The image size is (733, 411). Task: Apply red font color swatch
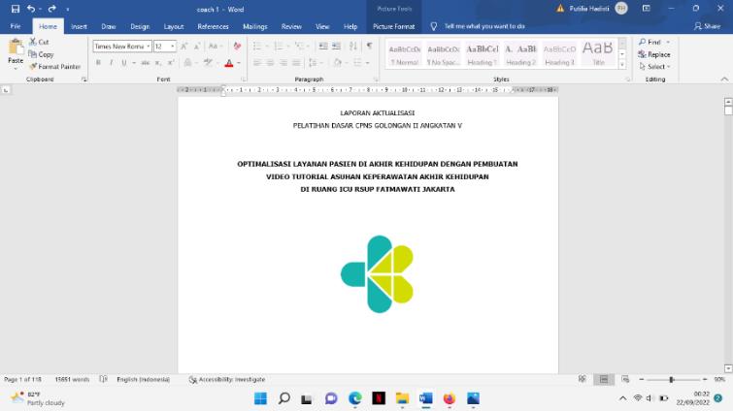(x=229, y=63)
